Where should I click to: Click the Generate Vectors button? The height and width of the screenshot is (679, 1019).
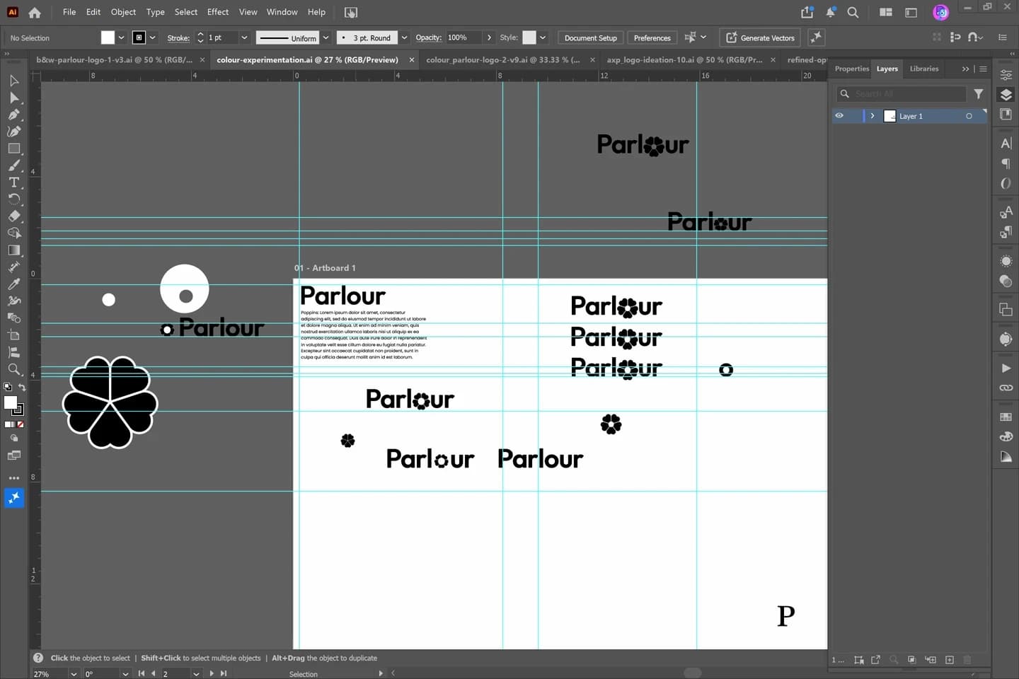[x=760, y=37]
